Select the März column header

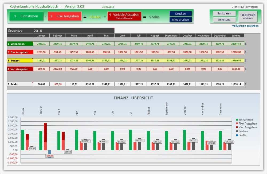[x=73, y=35]
